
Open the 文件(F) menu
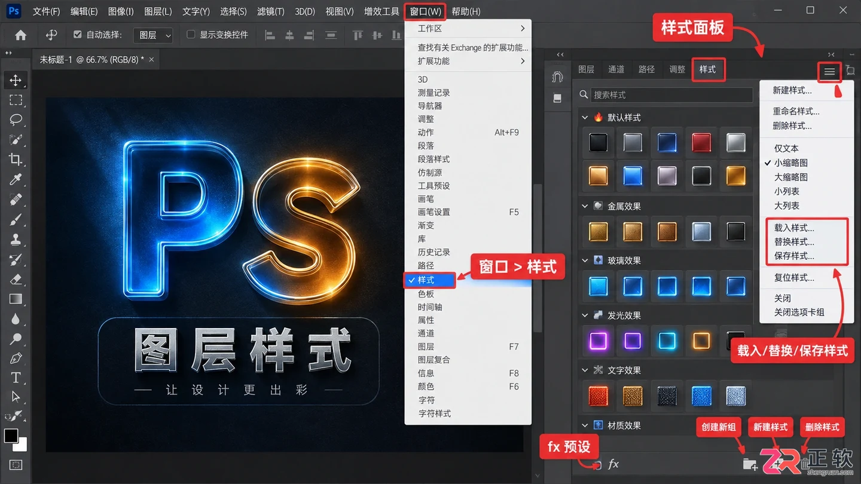(x=46, y=11)
